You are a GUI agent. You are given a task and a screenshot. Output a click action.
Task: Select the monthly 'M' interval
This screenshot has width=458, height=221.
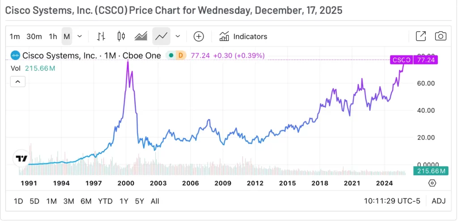[x=67, y=36]
